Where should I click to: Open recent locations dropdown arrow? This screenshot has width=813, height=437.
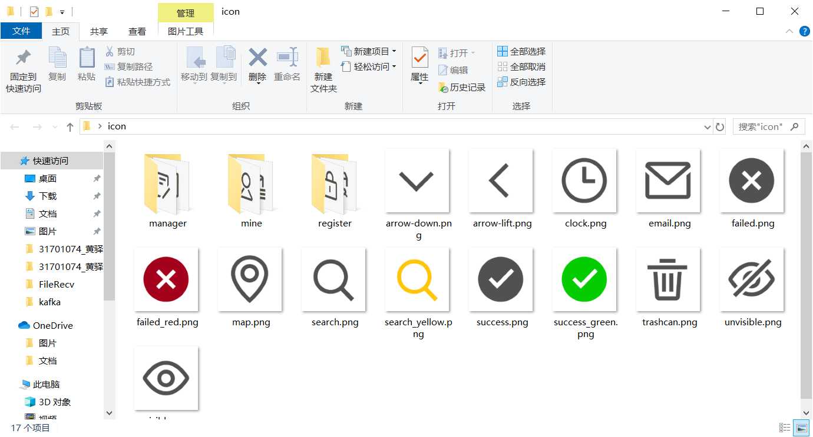click(55, 126)
